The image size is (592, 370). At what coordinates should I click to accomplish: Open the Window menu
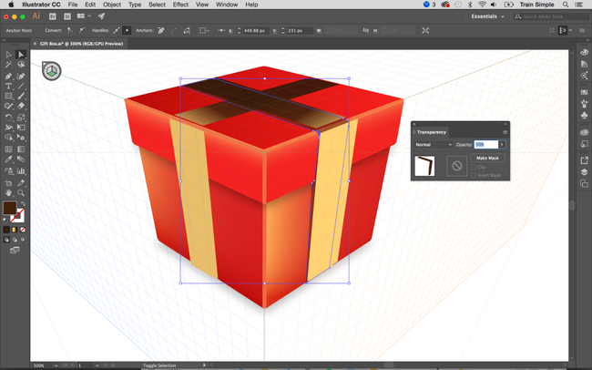(x=227, y=5)
